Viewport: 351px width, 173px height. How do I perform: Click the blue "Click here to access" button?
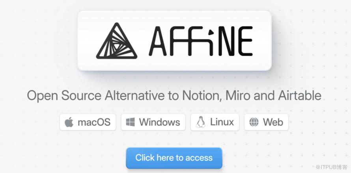click(174, 158)
